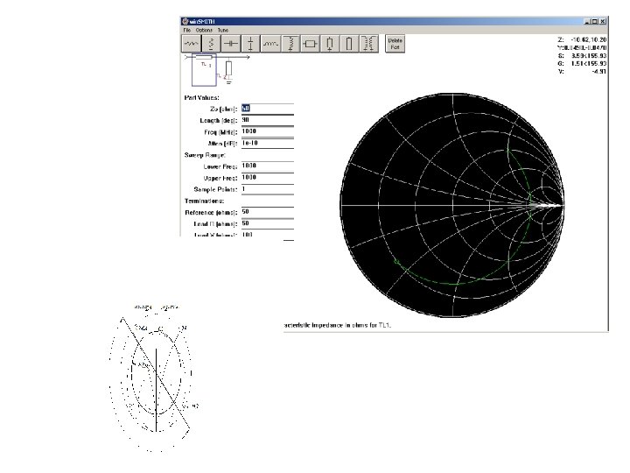The height and width of the screenshot is (473, 630).
Task: Click the Sample Points input field
Action: pos(268,189)
